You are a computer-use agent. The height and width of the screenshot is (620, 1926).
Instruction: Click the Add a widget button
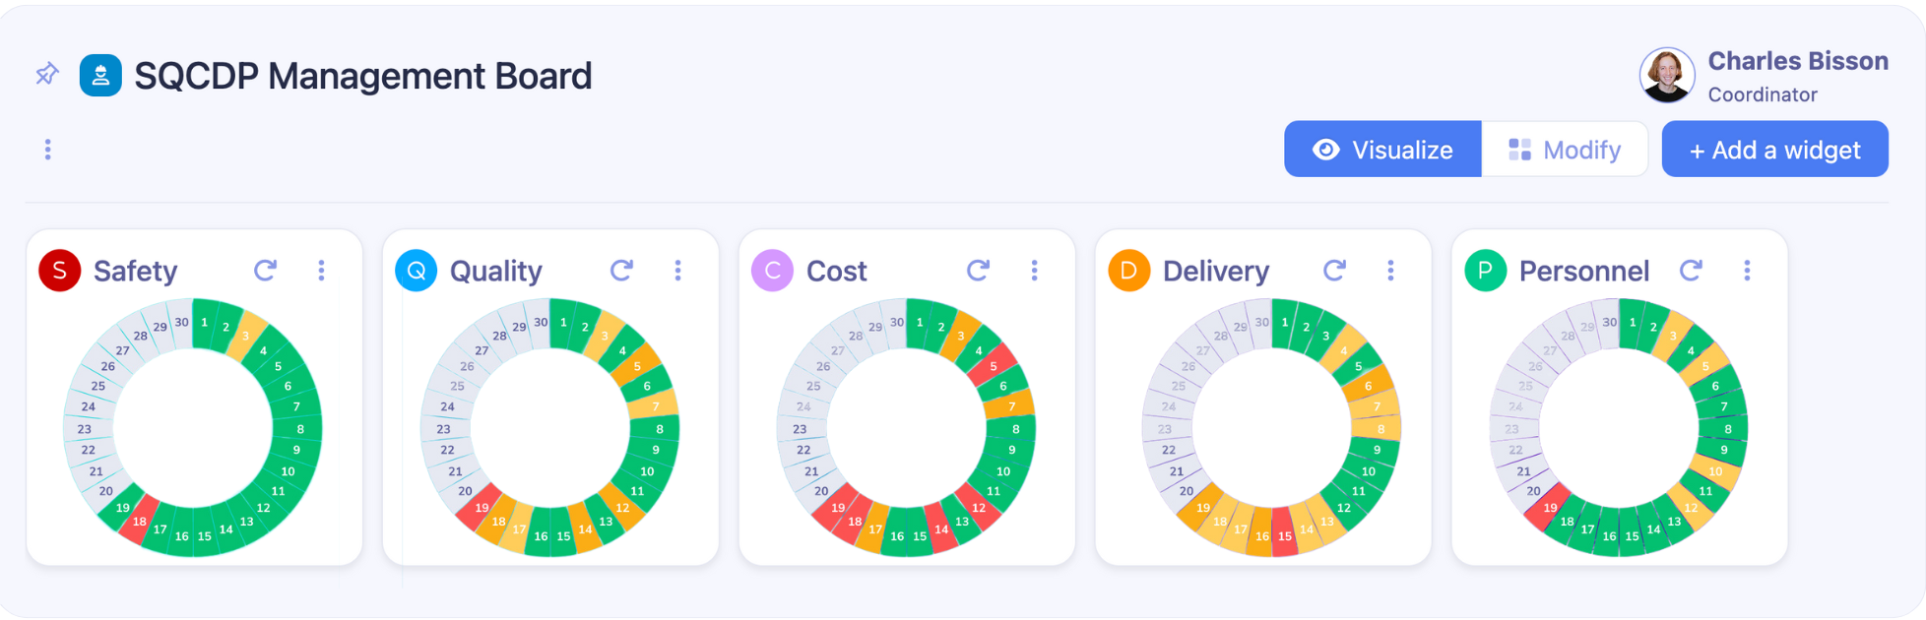(1774, 149)
